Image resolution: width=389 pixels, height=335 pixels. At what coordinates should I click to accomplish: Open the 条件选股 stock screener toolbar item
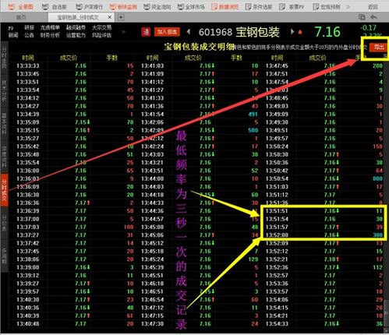coord(259,6)
